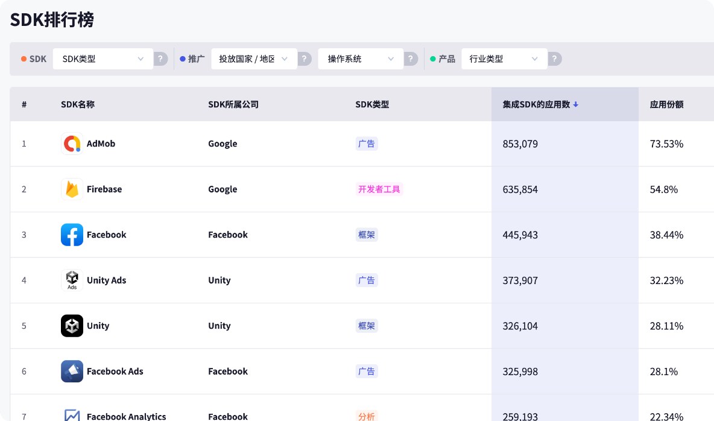Click help icon beside SDK类型 dropdown
The image size is (714, 421).
[161, 59]
